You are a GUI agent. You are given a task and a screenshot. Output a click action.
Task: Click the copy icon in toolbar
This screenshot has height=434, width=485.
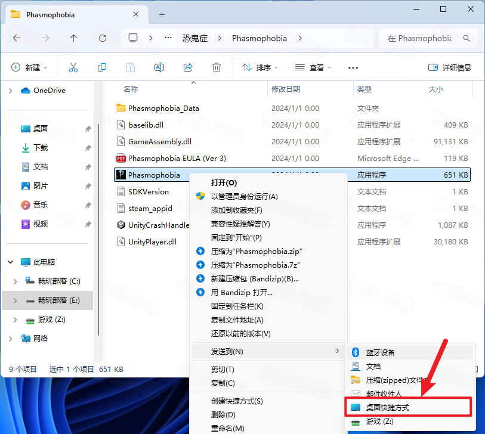(x=102, y=67)
